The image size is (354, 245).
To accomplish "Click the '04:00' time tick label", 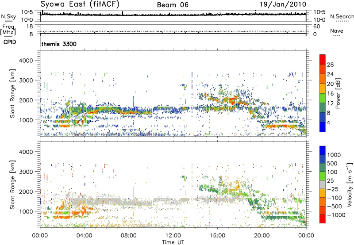I will coord(84,236).
